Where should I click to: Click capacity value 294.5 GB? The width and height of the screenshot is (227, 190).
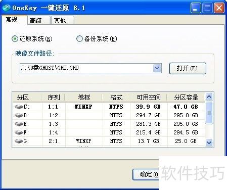(186, 132)
